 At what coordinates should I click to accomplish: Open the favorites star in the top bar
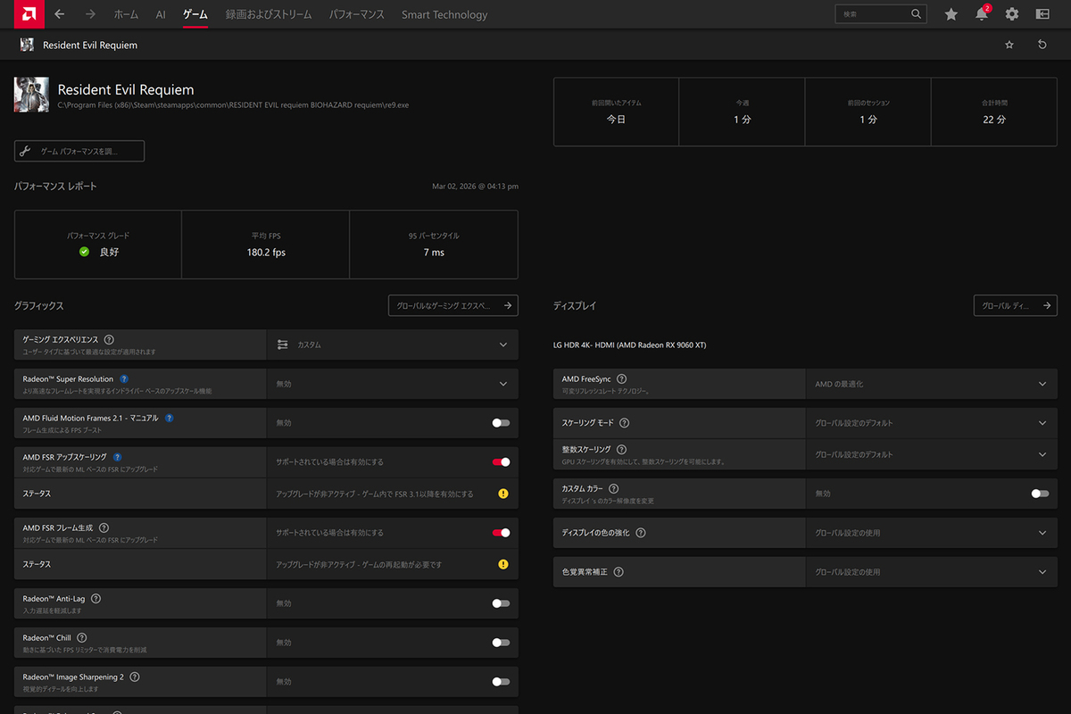click(x=951, y=14)
